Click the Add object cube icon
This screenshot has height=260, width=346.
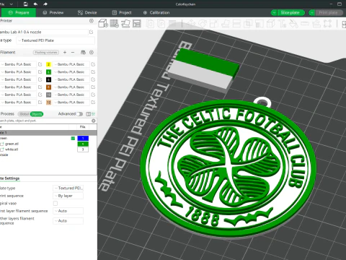[x=103, y=23]
